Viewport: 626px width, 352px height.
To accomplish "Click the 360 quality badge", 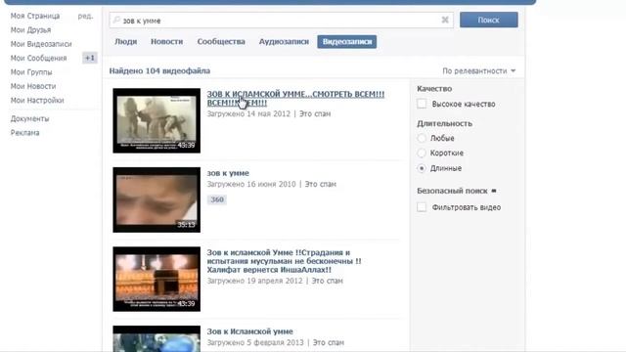I will (x=217, y=199).
